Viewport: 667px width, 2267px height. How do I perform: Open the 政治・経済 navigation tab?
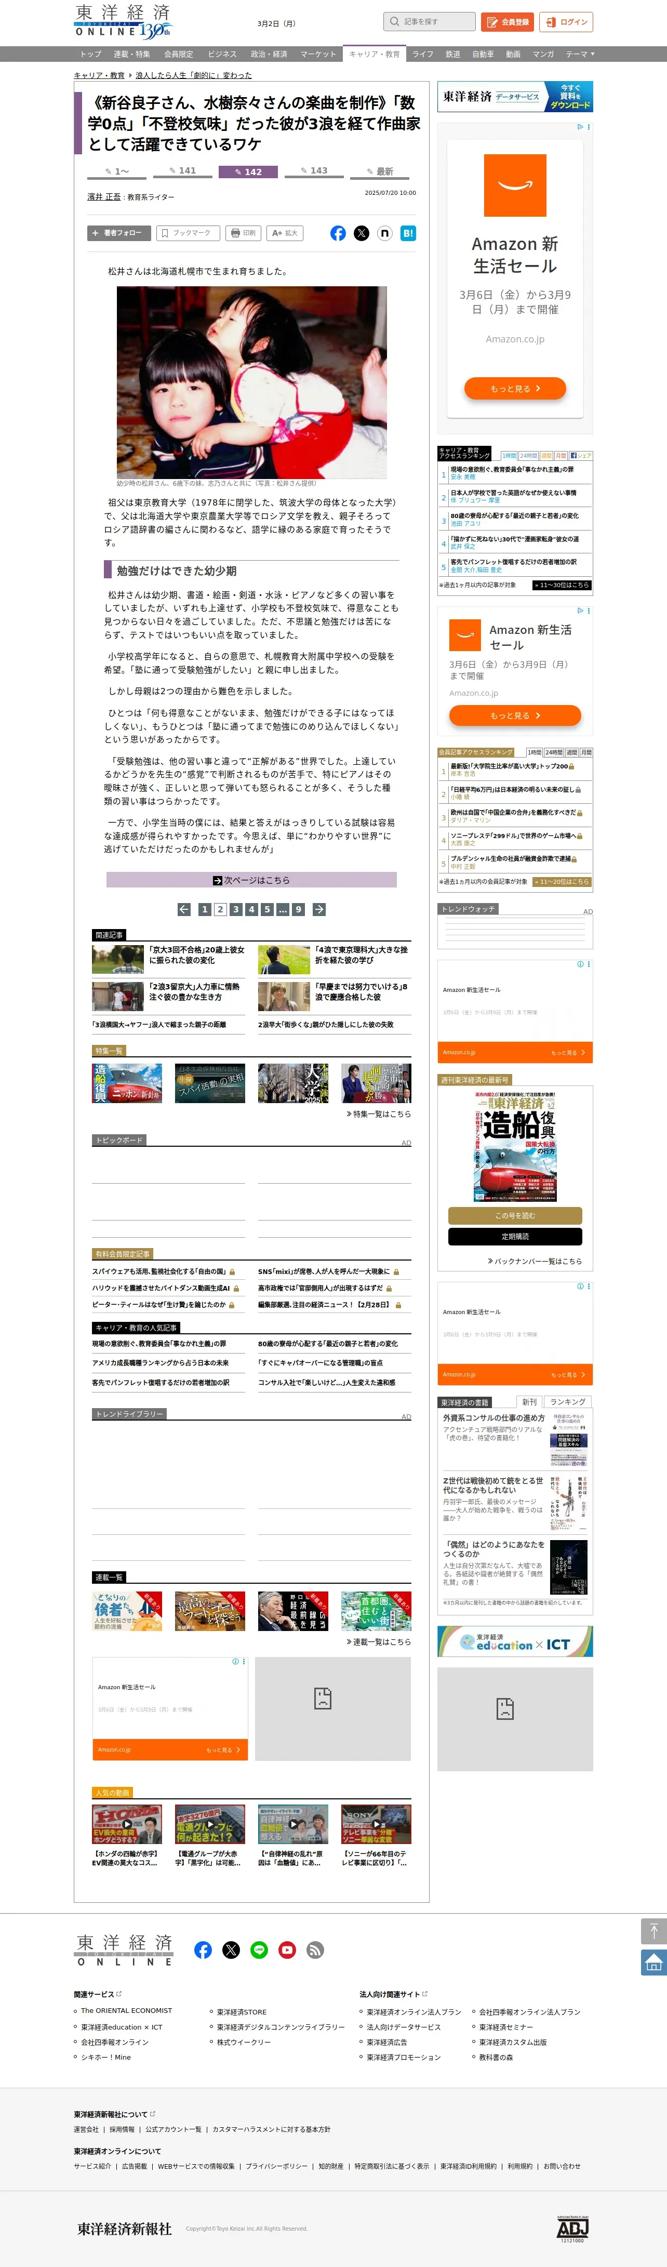pos(269,55)
